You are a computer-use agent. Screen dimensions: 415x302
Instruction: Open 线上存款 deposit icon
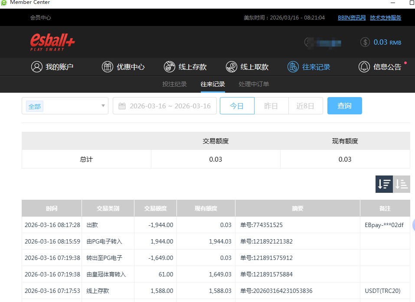click(169, 67)
